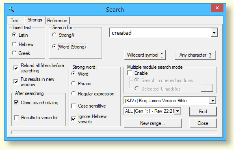Click the ellipsis module selection button
This screenshot has height=150, width=234.
pyautogui.click(x=207, y=88)
